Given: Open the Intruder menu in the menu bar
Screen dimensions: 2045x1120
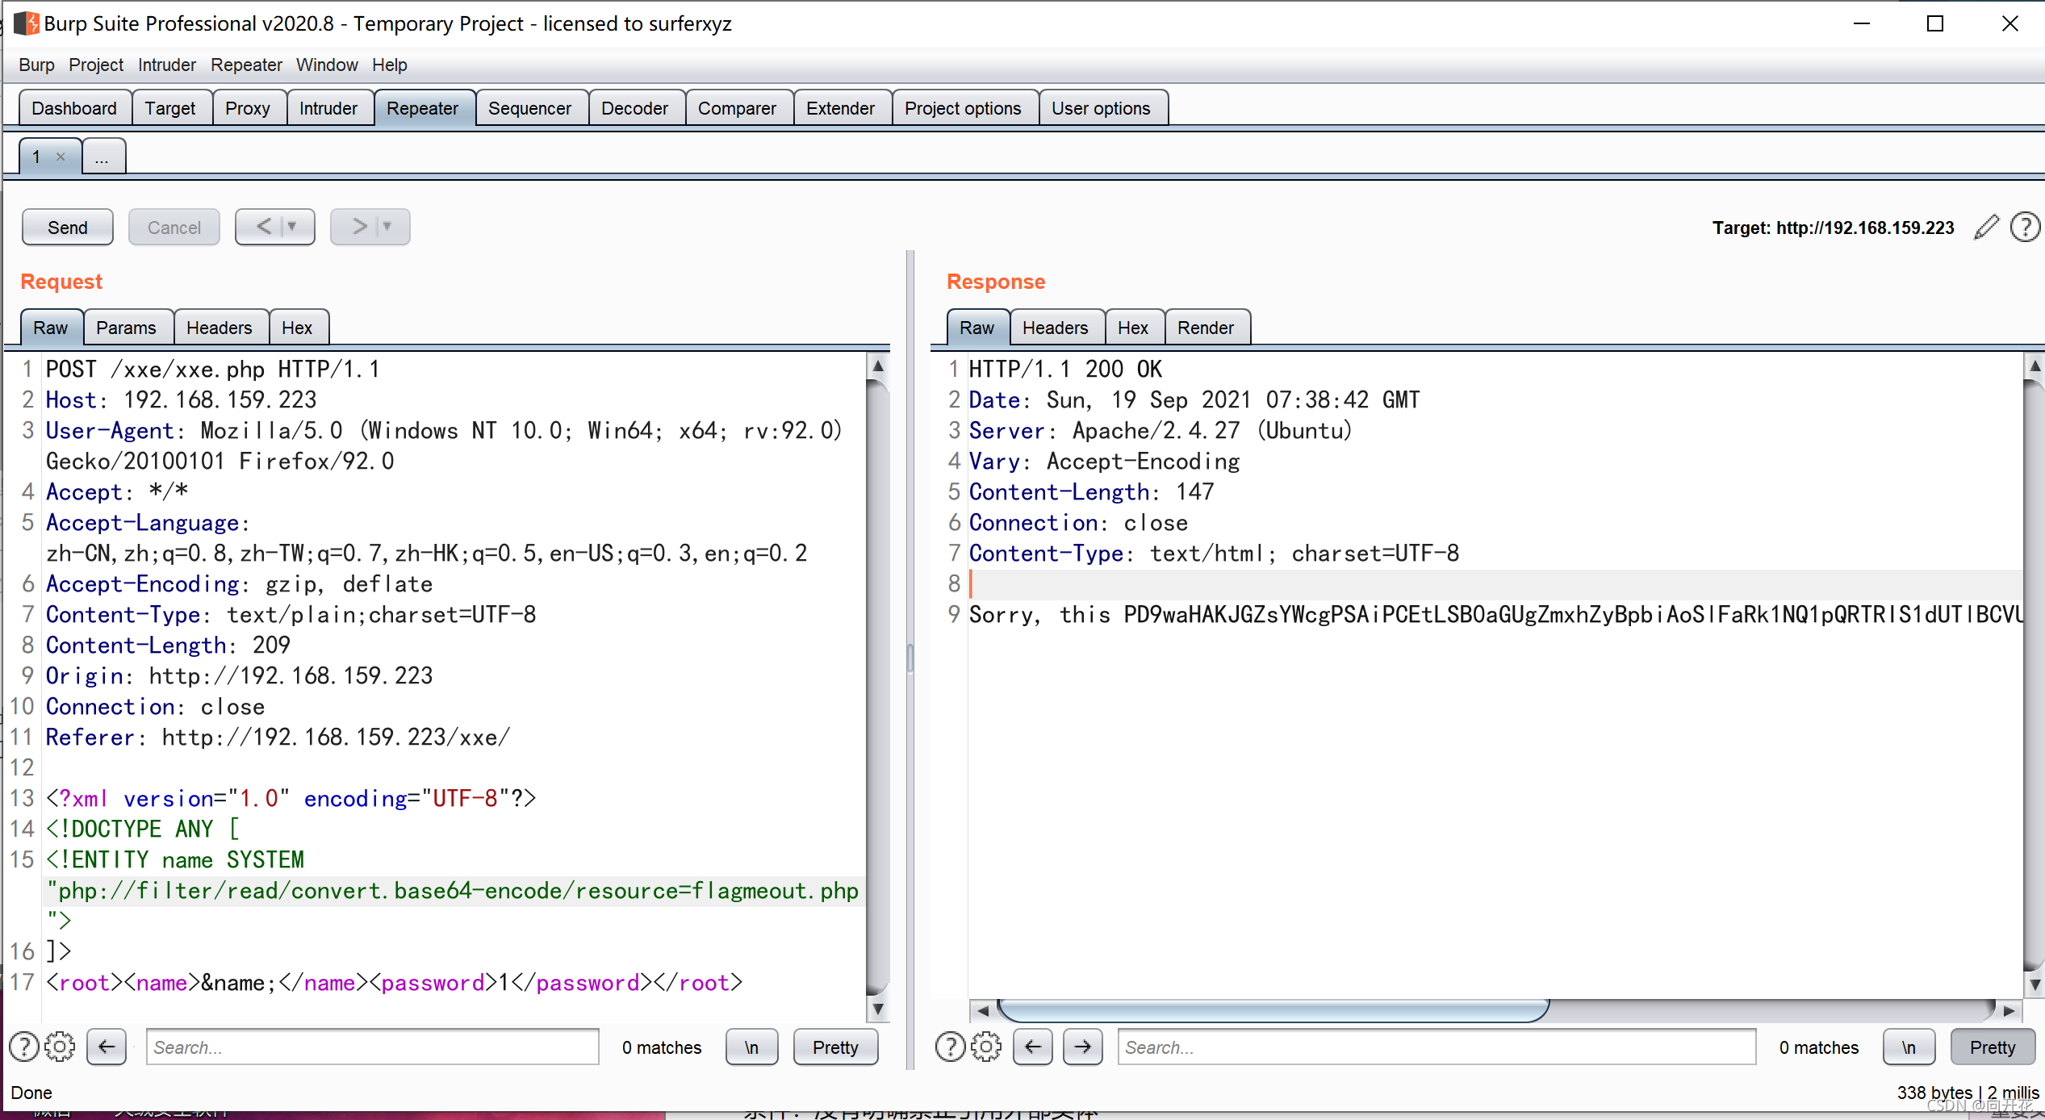Looking at the screenshot, I should [x=166, y=65].
